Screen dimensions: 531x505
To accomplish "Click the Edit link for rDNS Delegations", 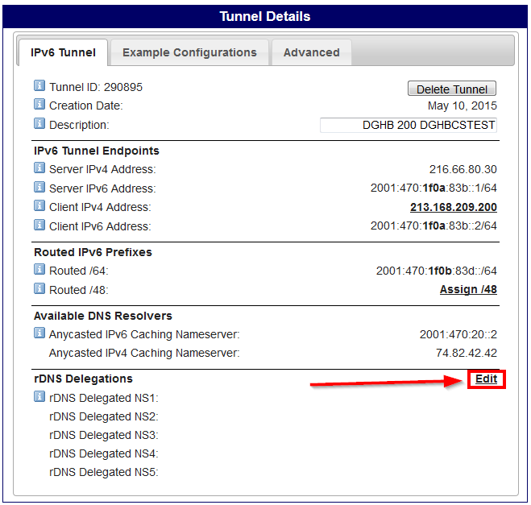I will coord(486,379).
